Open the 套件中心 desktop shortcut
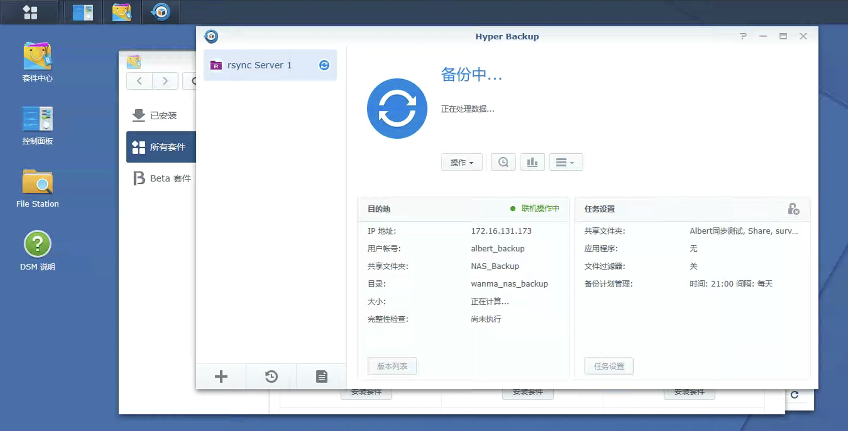The image size is (848, 431). 38,62
